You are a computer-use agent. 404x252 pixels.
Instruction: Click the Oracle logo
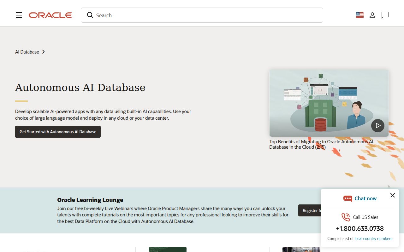(x=50, y=15)
